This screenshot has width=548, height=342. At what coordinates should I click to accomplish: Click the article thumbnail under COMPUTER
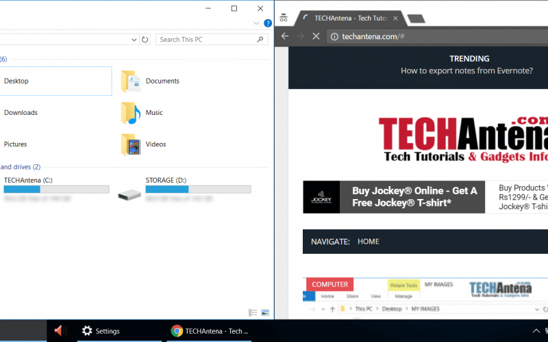425,299
